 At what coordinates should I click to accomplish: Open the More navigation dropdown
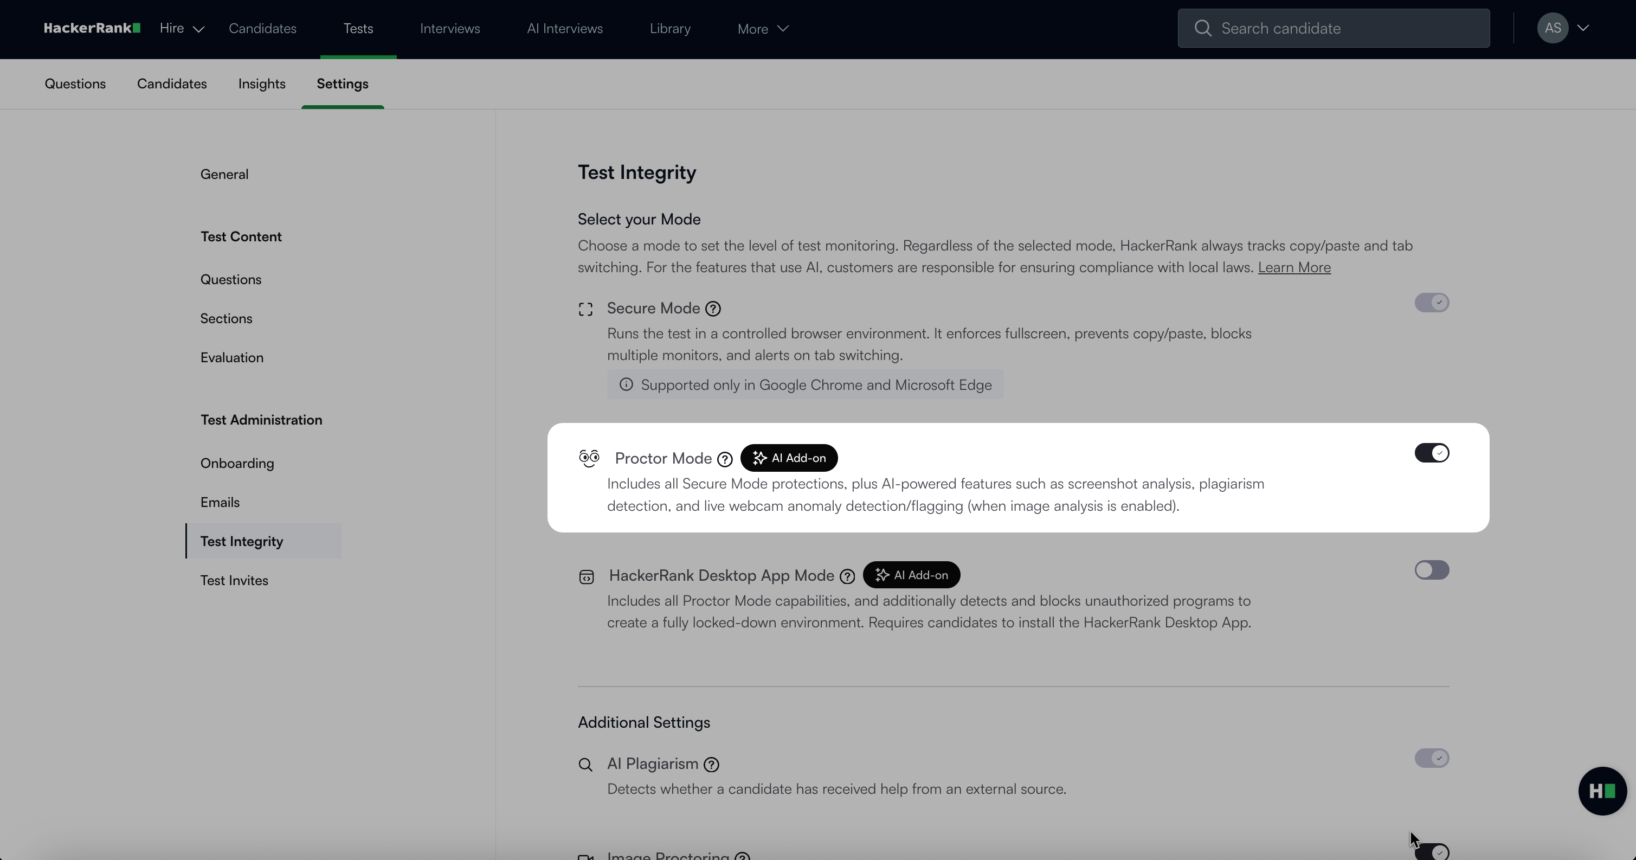[x=763, y=29]
